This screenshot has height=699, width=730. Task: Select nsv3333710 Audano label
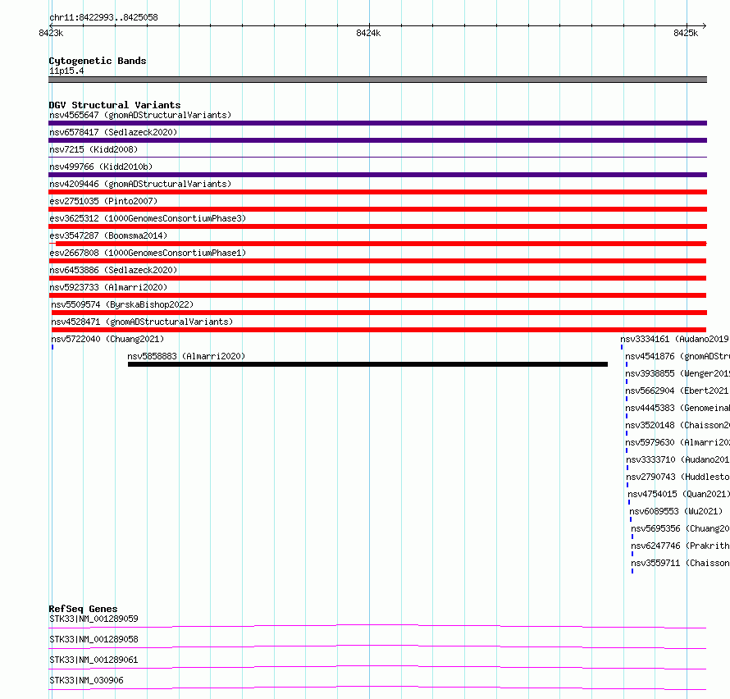tap(678, 459)
